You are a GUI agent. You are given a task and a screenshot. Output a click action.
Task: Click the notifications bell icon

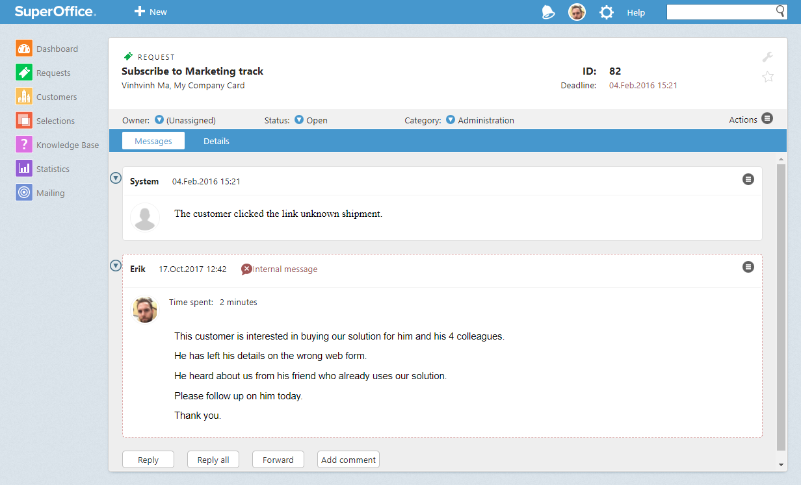548,12
